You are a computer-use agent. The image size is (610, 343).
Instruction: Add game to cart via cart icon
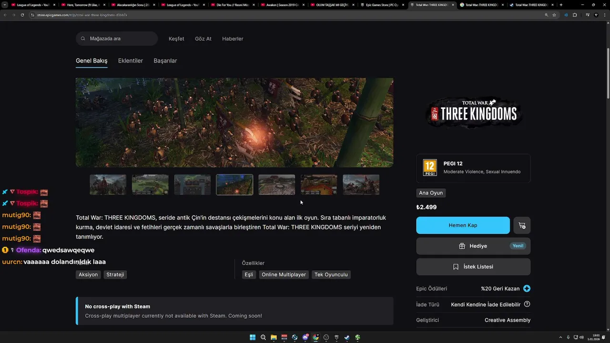(x=522, y=225)
